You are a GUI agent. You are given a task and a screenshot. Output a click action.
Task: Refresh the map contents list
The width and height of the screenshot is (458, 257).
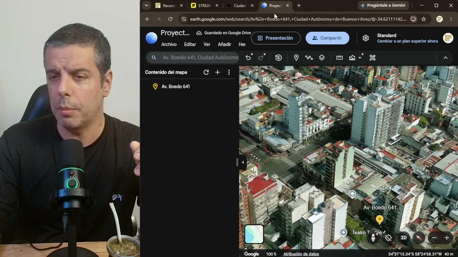click(x=206, y=72)
